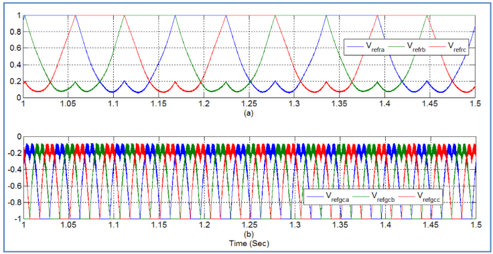Click y-axis tick 0.6 in plot (a)
The image size is (493, 254).
pyautogui.click(x=15, y=48)
